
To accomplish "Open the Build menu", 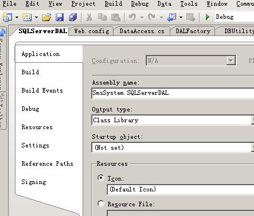I will click(x=114, y=3).
